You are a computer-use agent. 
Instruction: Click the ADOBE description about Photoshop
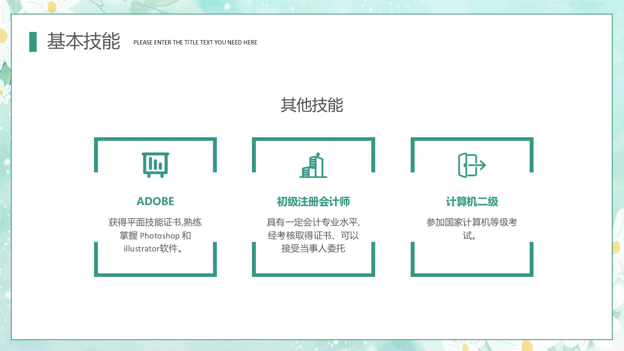pos(155,236)
